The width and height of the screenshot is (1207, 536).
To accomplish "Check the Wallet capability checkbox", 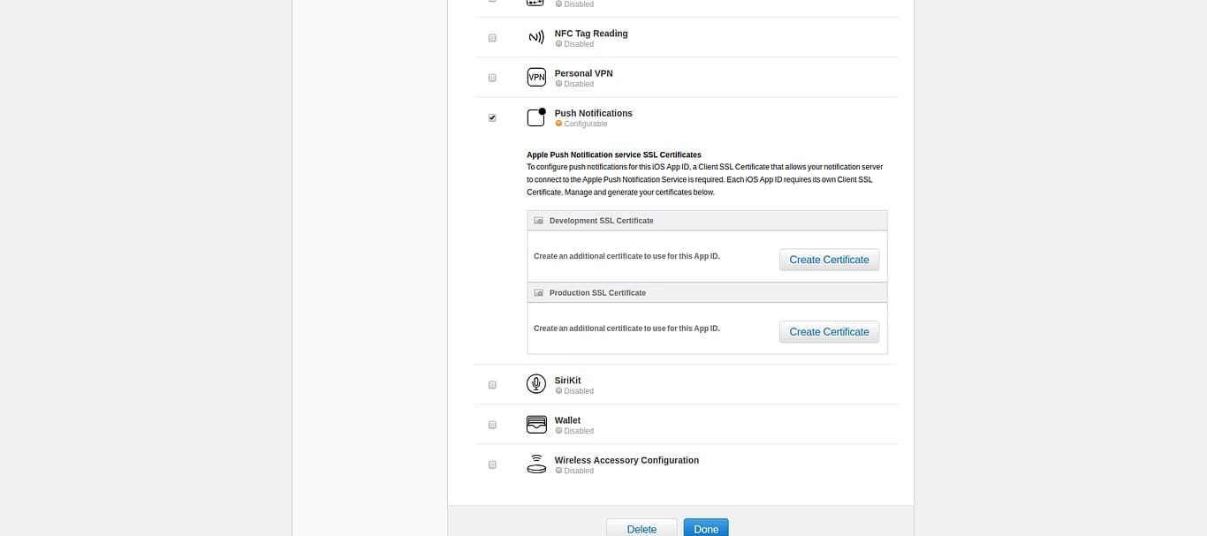I will pos(492,425).
